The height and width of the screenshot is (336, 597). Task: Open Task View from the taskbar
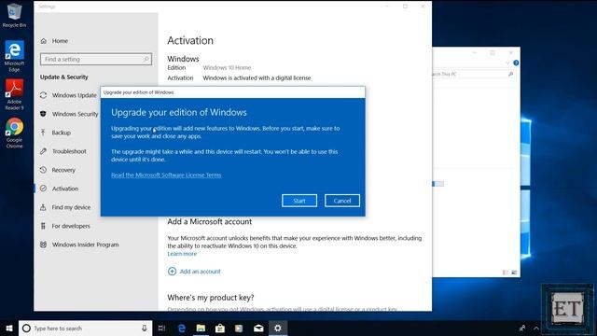pos(161,328)
